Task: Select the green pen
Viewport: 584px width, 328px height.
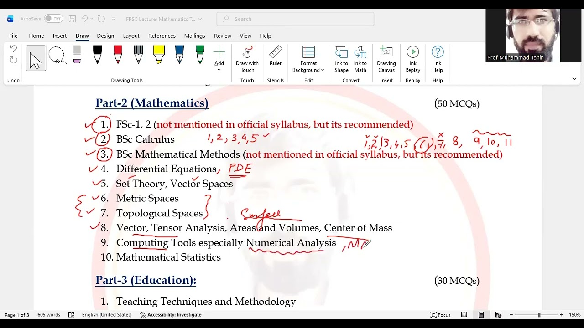Action: [x=200, y=55]
